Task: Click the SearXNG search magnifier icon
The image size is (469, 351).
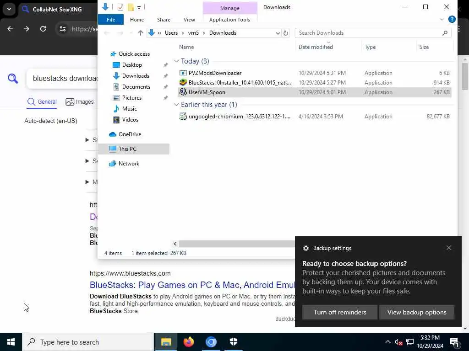Action: click(13, 79)
